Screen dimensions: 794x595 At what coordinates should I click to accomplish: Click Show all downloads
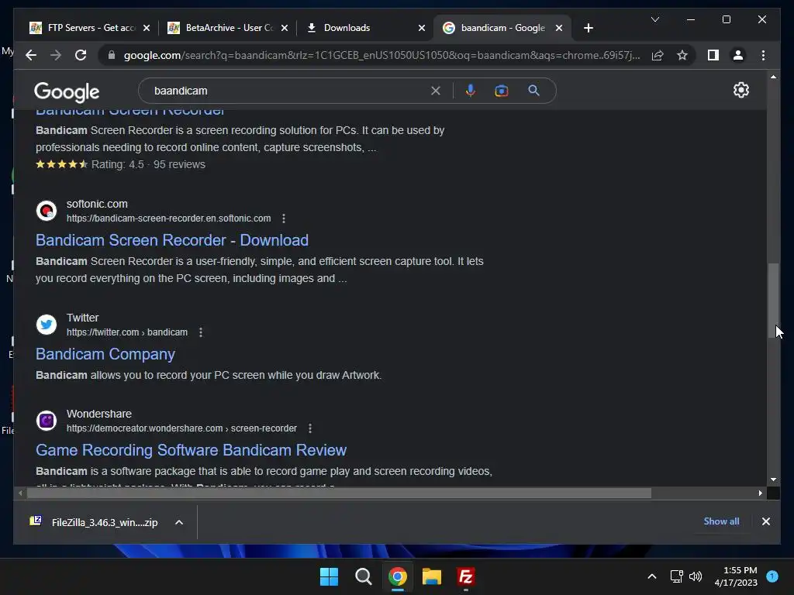tap(721, 521)
